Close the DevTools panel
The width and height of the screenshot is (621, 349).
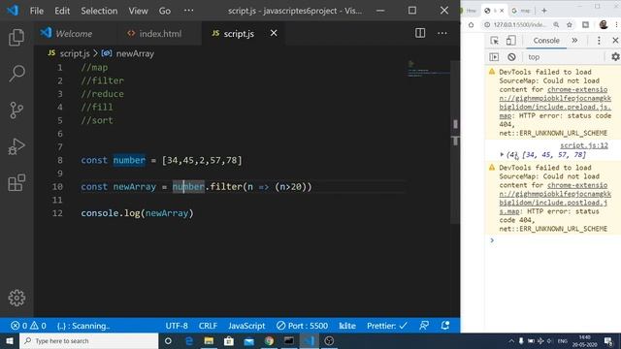click(615, 41)
